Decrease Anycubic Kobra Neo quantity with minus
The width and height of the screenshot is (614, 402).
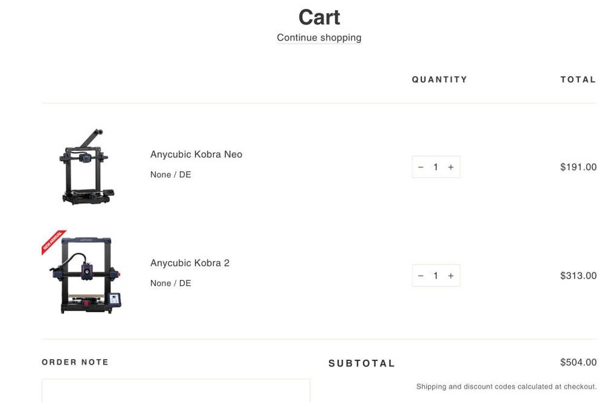click(421, 167)
